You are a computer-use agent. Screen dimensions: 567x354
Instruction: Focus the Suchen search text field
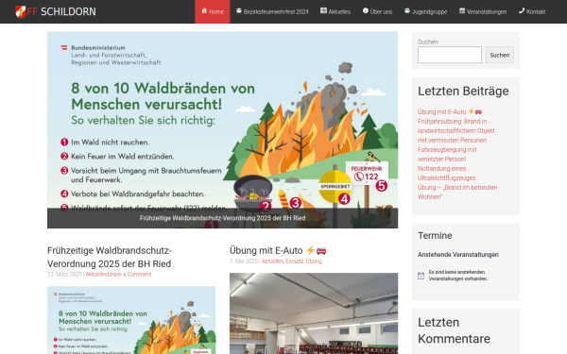point(450,55)
